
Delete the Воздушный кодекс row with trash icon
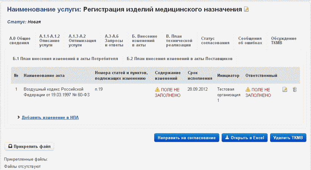(x=295, y=90)
